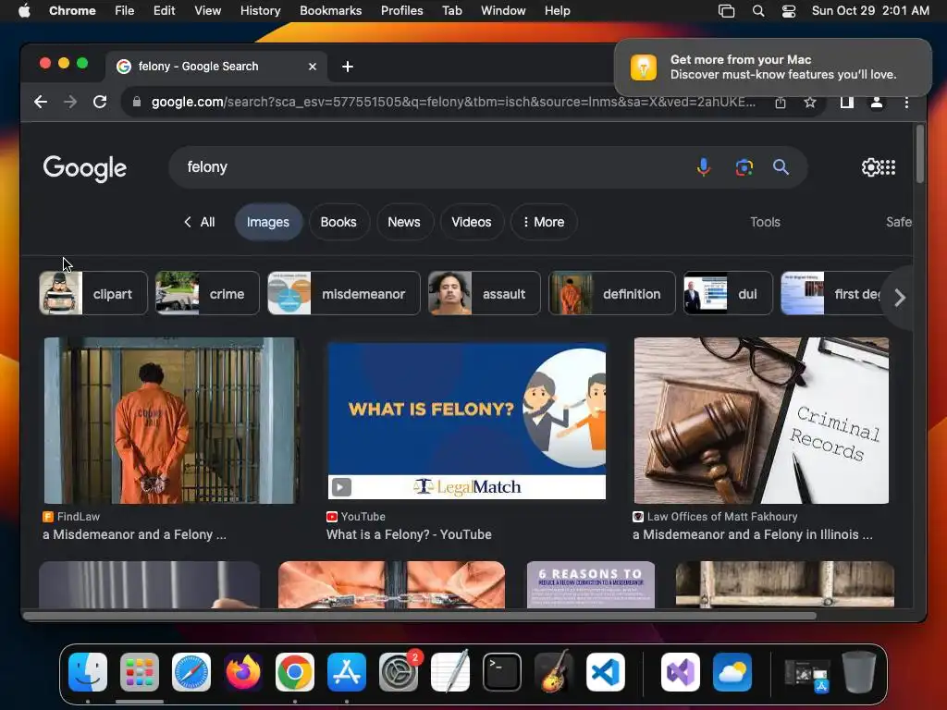This screenshot has width=947, height=710.
Task: Select the first degree suggestion chip
Action: click(832, 293)
